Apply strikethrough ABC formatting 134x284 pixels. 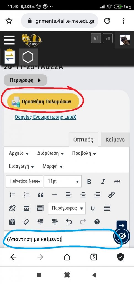117,181
